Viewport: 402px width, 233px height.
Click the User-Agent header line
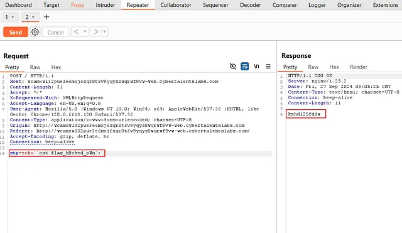[134, 112]
